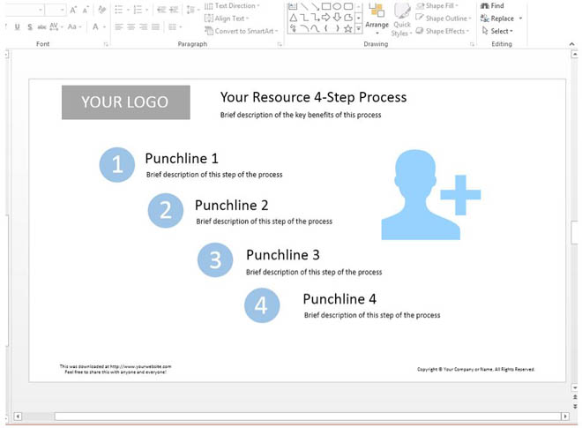Open the columns layout button
Viewport: 582px width, 428px height.
tap(175, 26)
